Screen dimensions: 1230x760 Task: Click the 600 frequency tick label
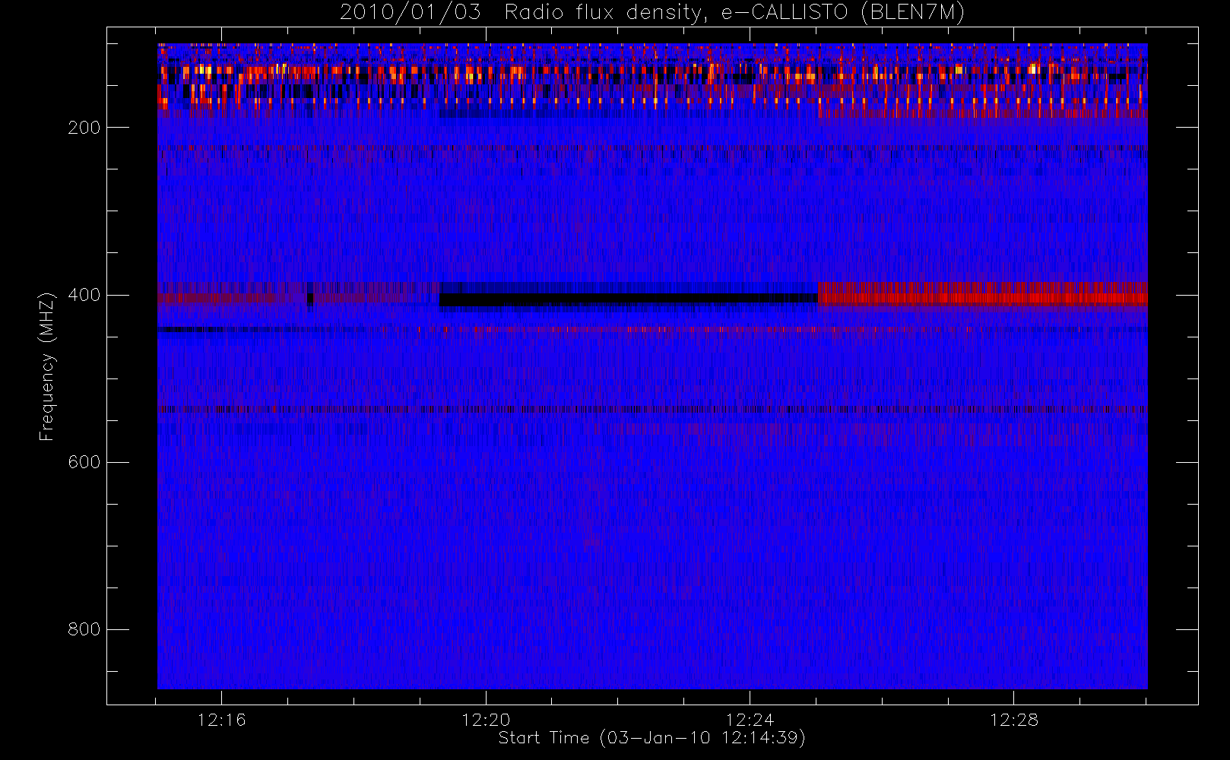84,462
